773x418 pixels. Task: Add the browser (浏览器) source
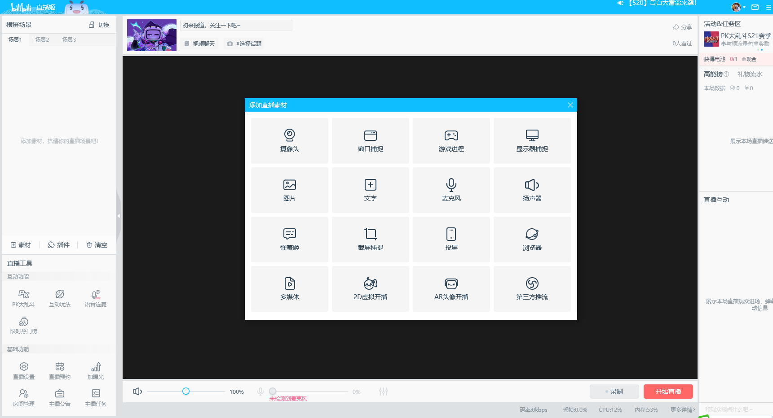pos(532,239)
